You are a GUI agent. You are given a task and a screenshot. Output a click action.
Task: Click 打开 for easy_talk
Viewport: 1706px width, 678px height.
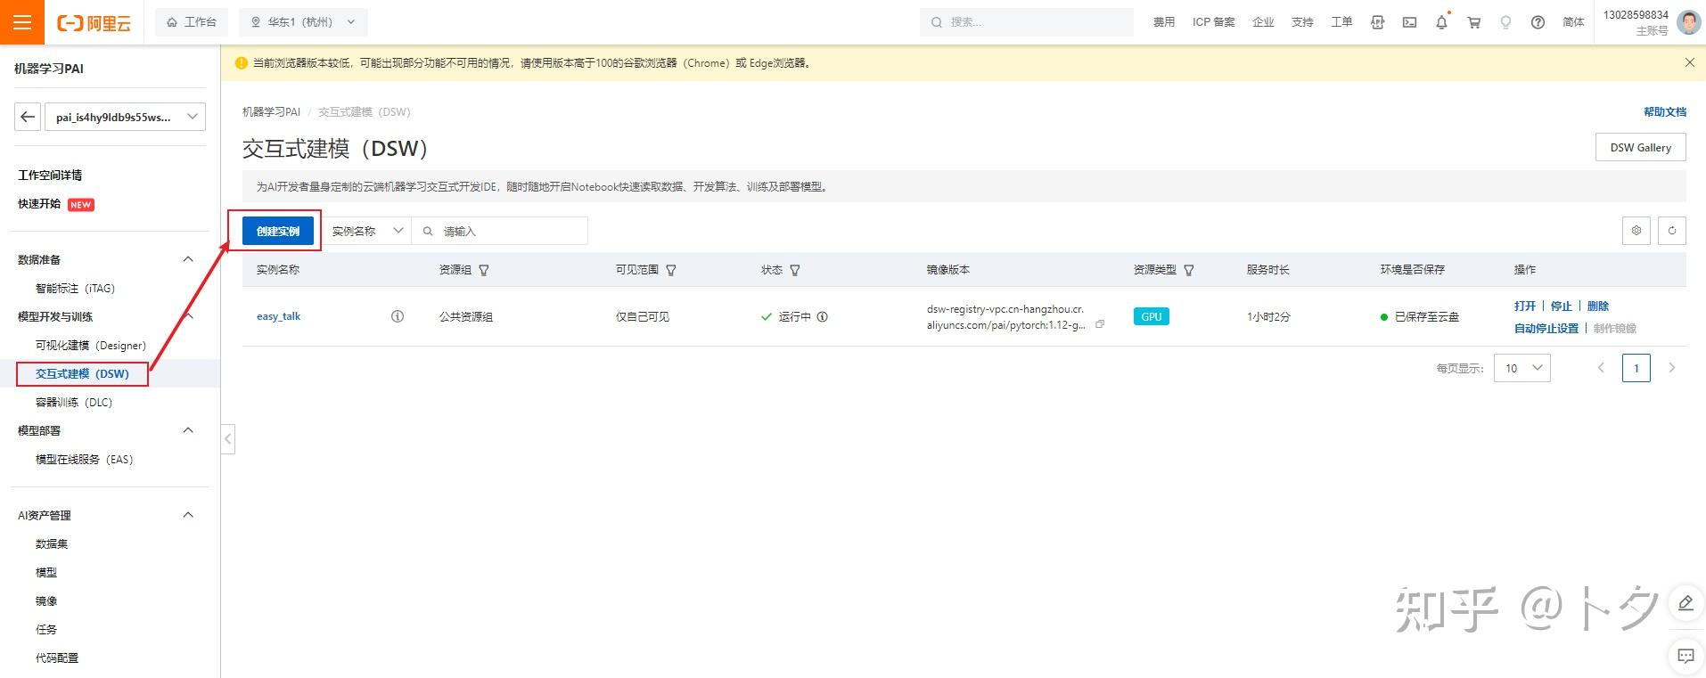1525,306
